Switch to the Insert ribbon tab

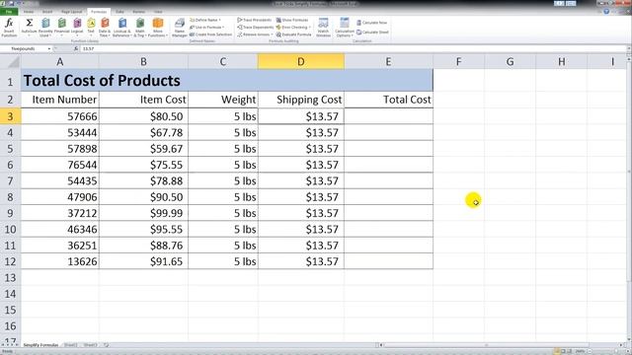click(47, 12)
